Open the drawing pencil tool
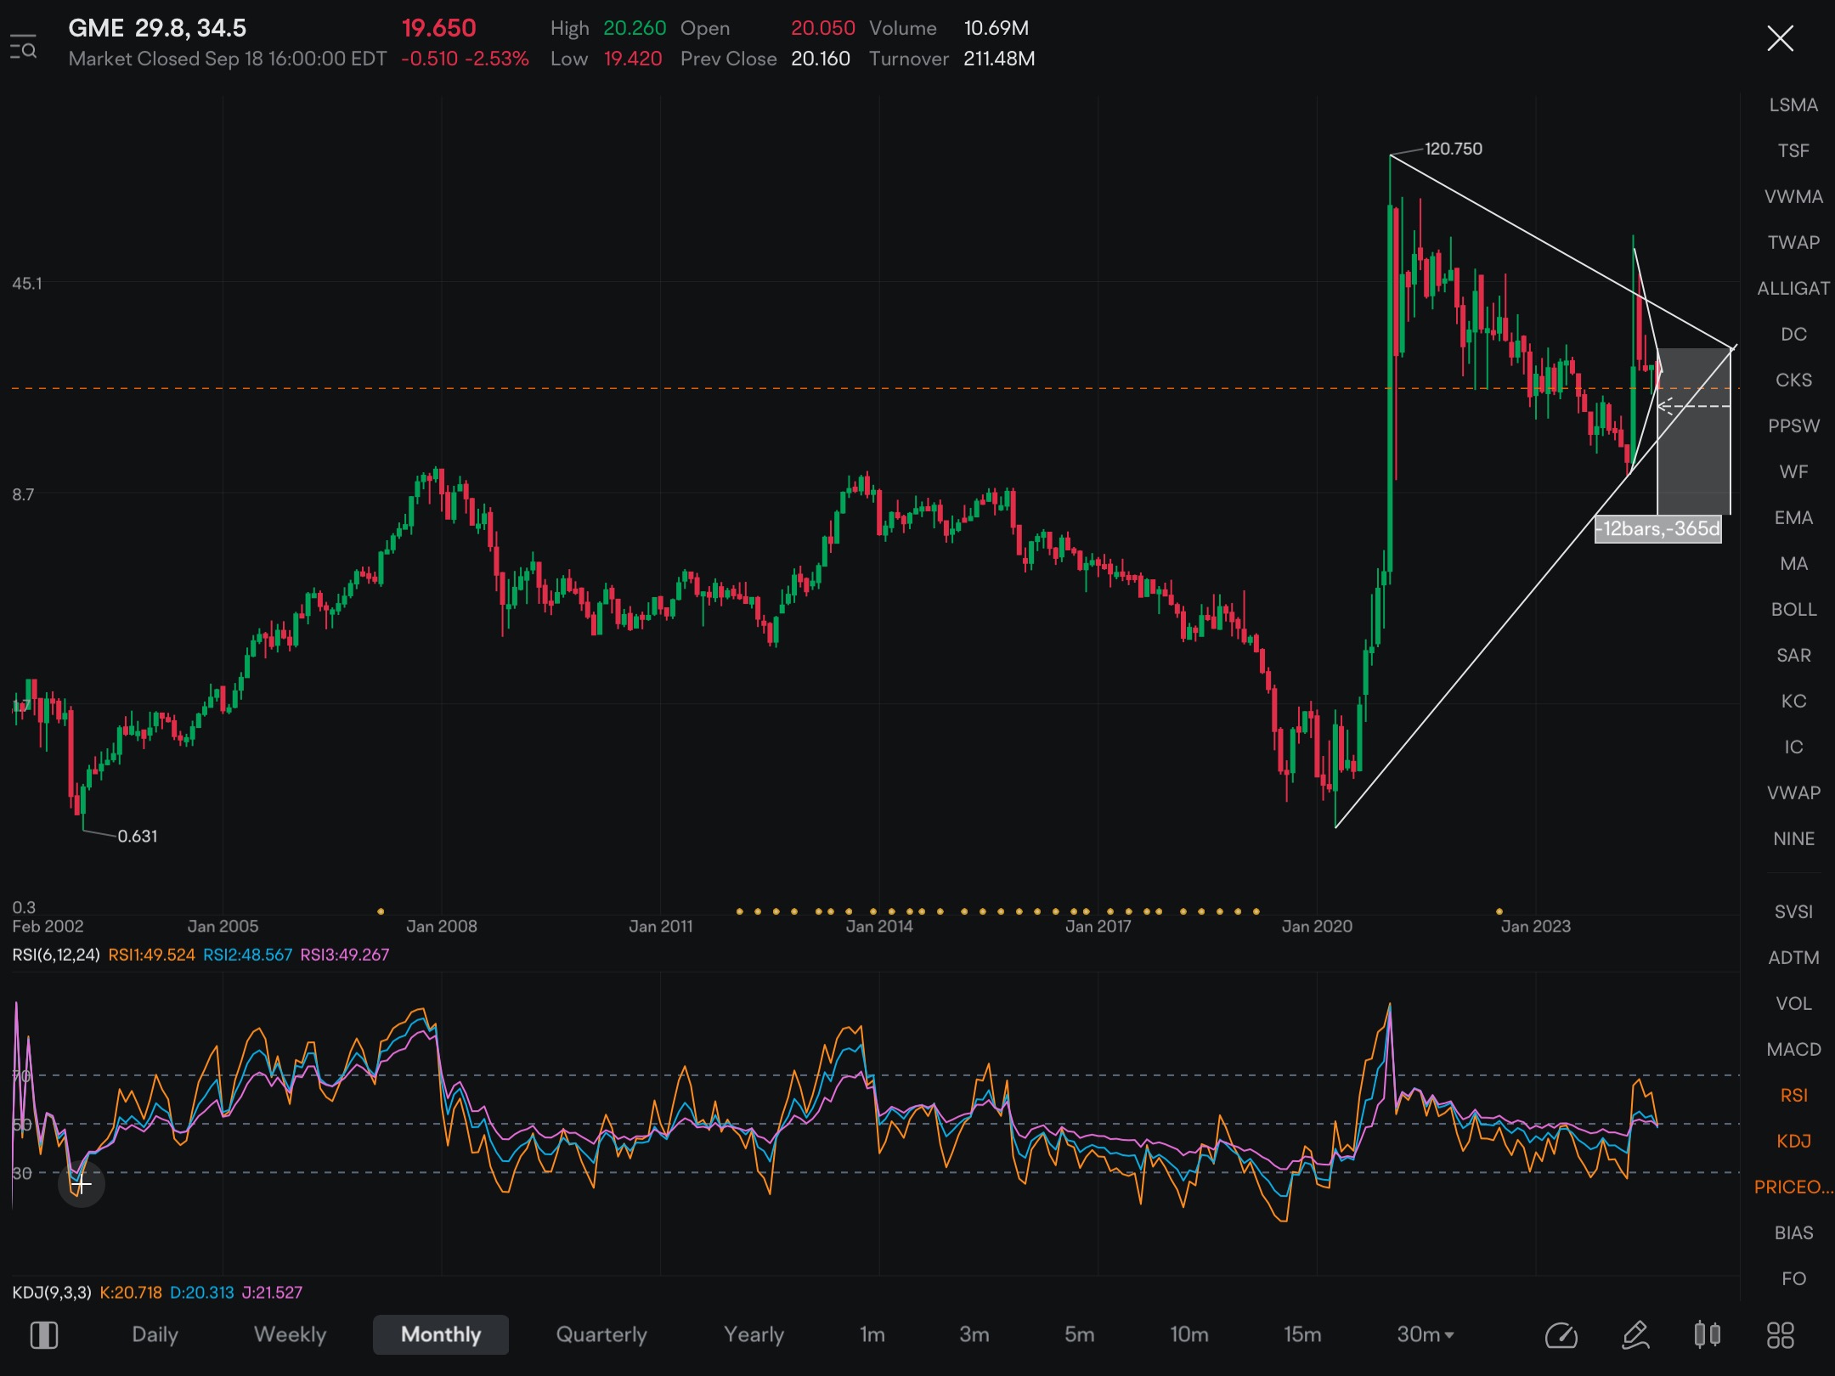This screenshot has height=1376, width=1835. (1635, 1334)
